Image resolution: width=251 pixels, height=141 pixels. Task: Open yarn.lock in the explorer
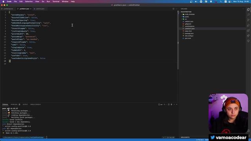pyautogui.click(x=188, y=38)
